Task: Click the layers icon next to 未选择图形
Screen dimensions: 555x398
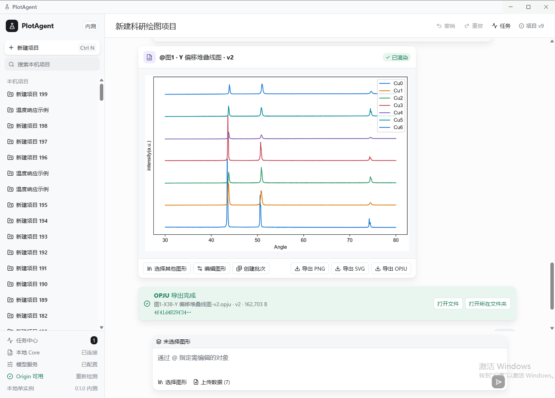Action: [159, 342]
